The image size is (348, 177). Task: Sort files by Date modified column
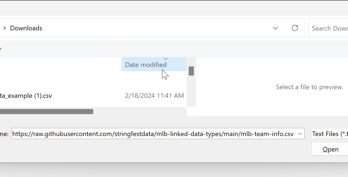pyautogui.click(x=146, y=65)
